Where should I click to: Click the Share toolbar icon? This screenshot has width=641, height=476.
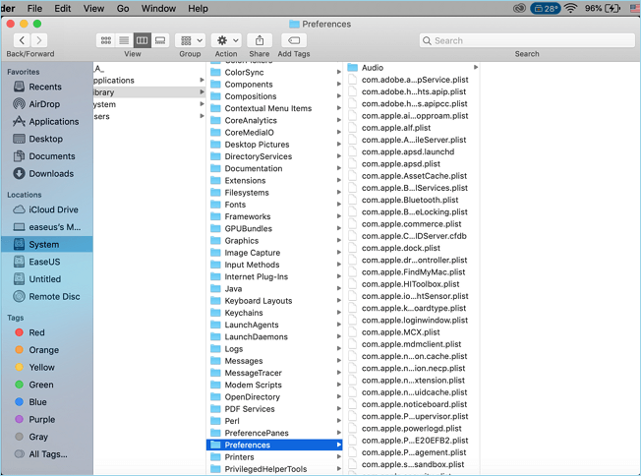pyautogui.click(x=260, y=40)
